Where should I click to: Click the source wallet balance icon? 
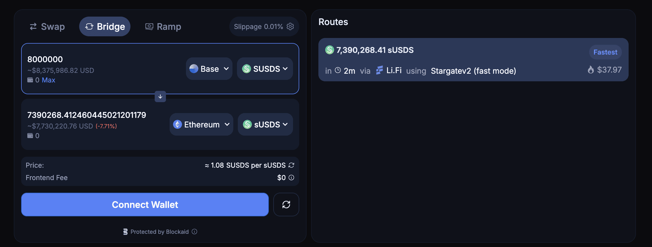click(x=30, y=80)
